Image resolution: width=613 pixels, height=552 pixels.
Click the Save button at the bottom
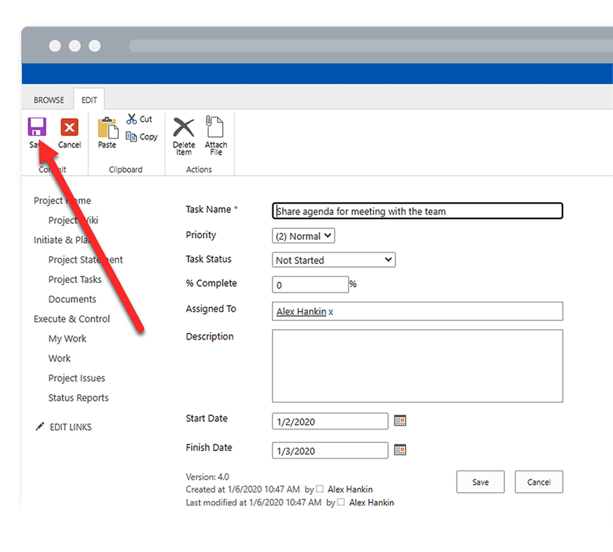pos(480,482)
